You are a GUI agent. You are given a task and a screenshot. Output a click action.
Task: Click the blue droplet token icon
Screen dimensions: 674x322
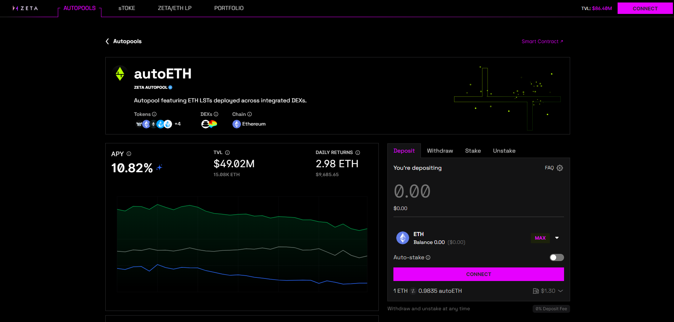pyautogui.click(x=160, y=124)
